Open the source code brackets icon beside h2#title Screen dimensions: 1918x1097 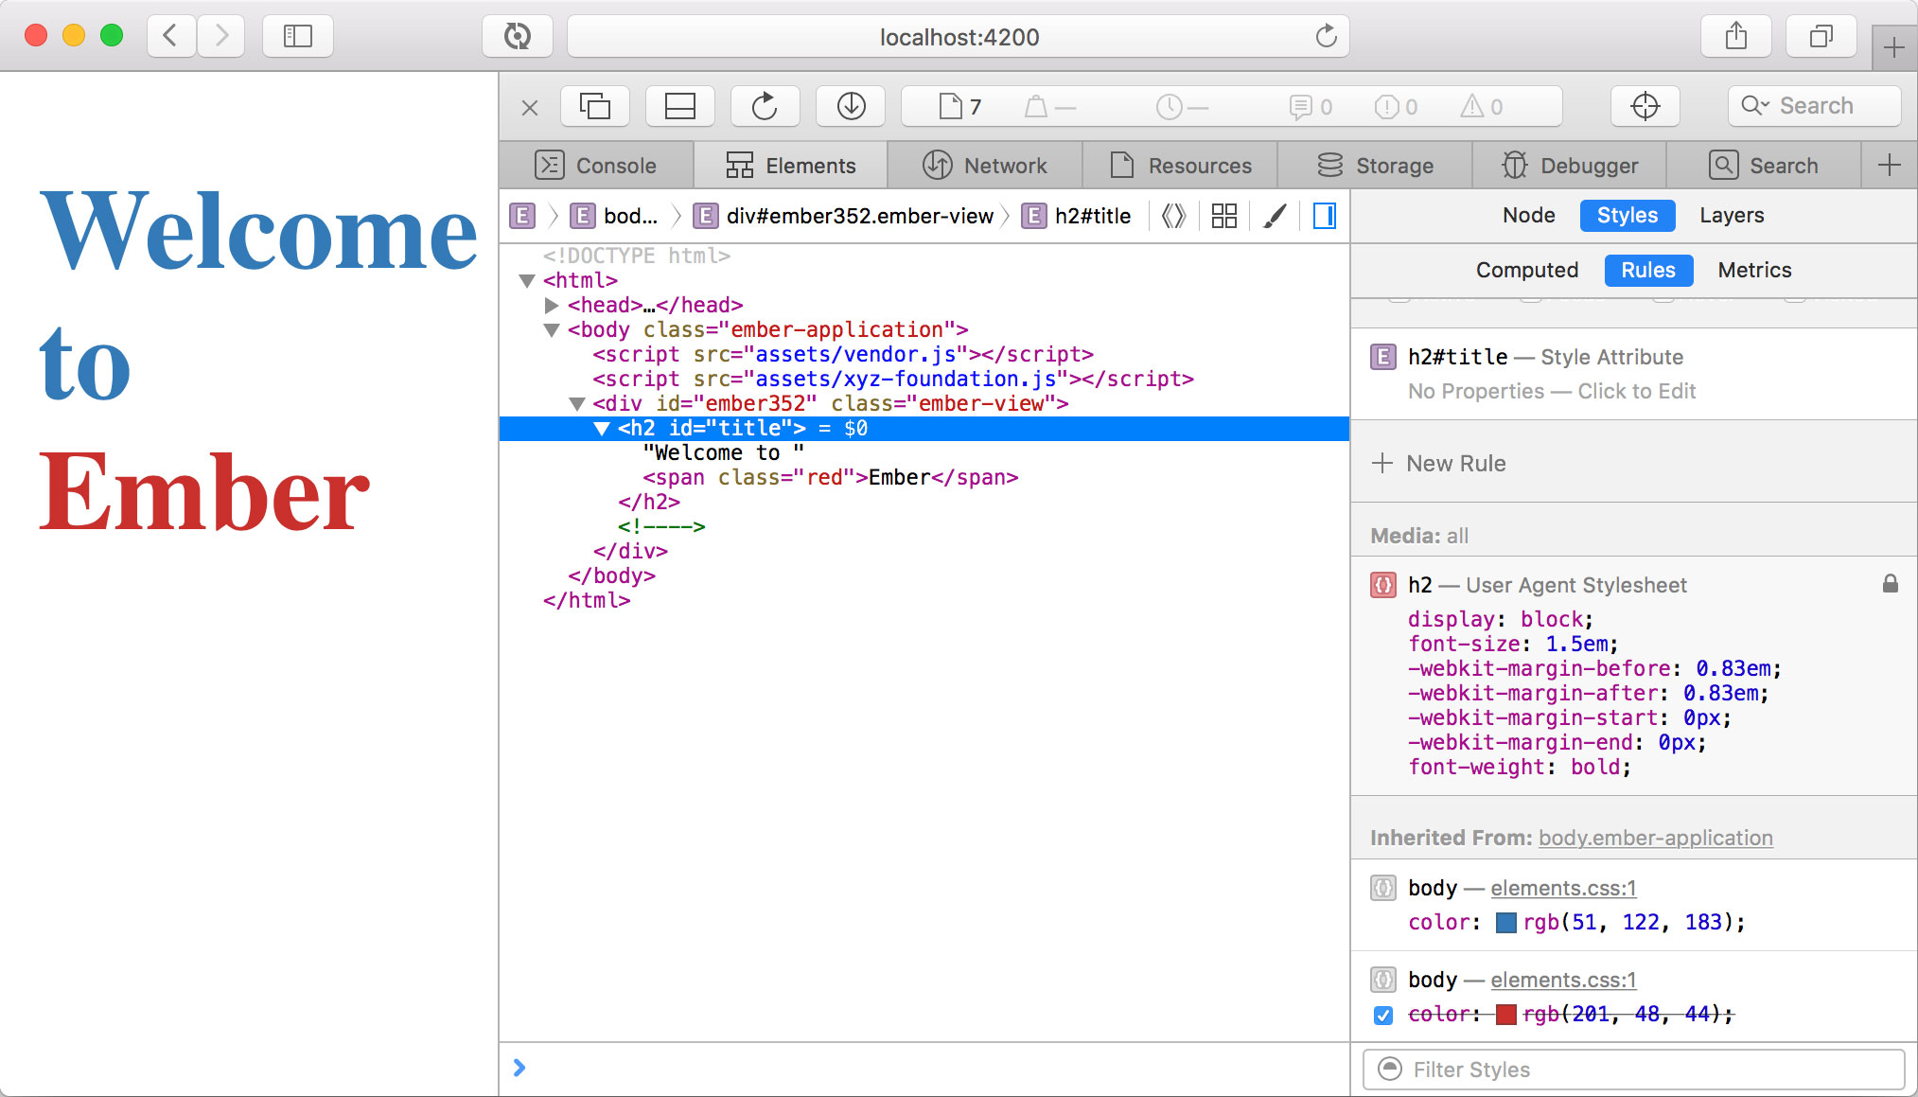pos(1173,216)
